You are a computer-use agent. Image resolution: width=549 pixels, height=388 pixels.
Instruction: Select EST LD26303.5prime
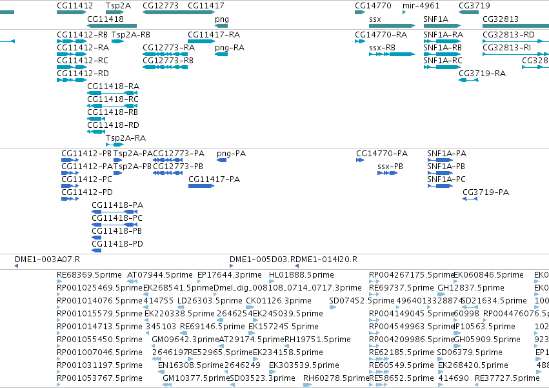tap(210, 301)
